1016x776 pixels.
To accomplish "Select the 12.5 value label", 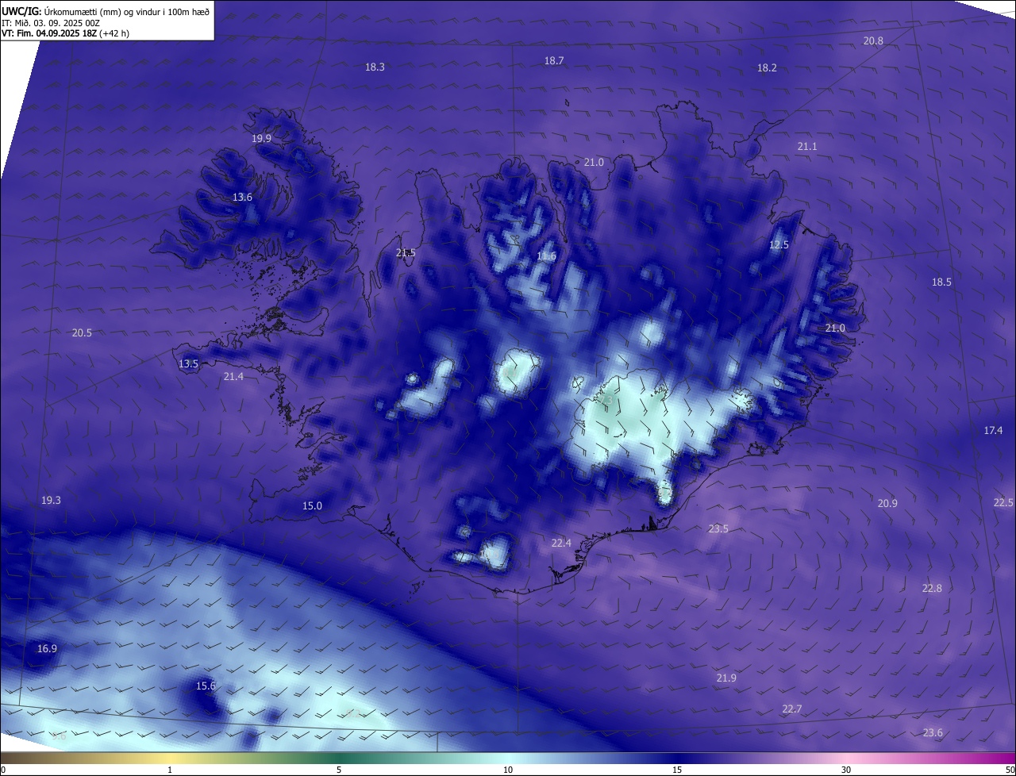I will point(779,245).
